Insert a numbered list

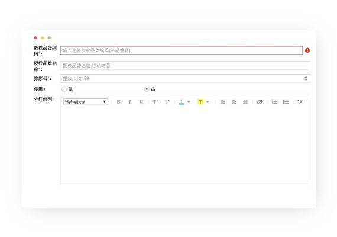click(x=274, y=102)
